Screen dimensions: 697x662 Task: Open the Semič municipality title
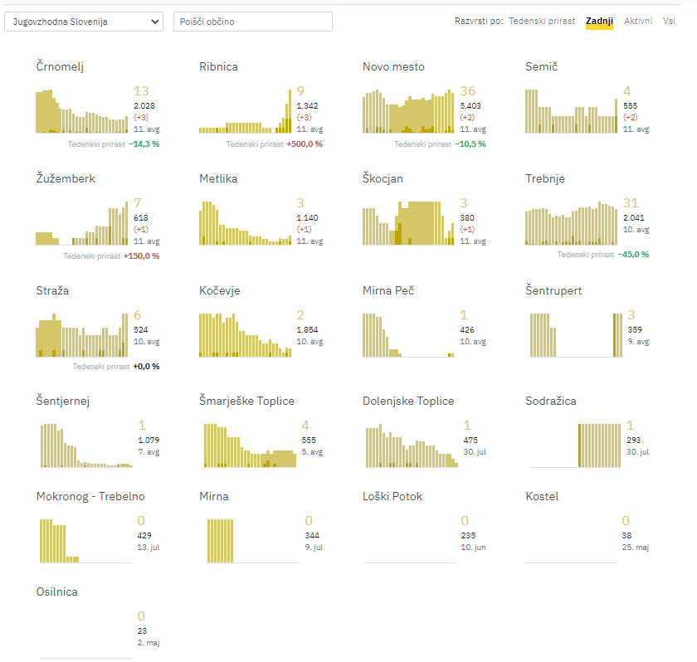[541, 66]
